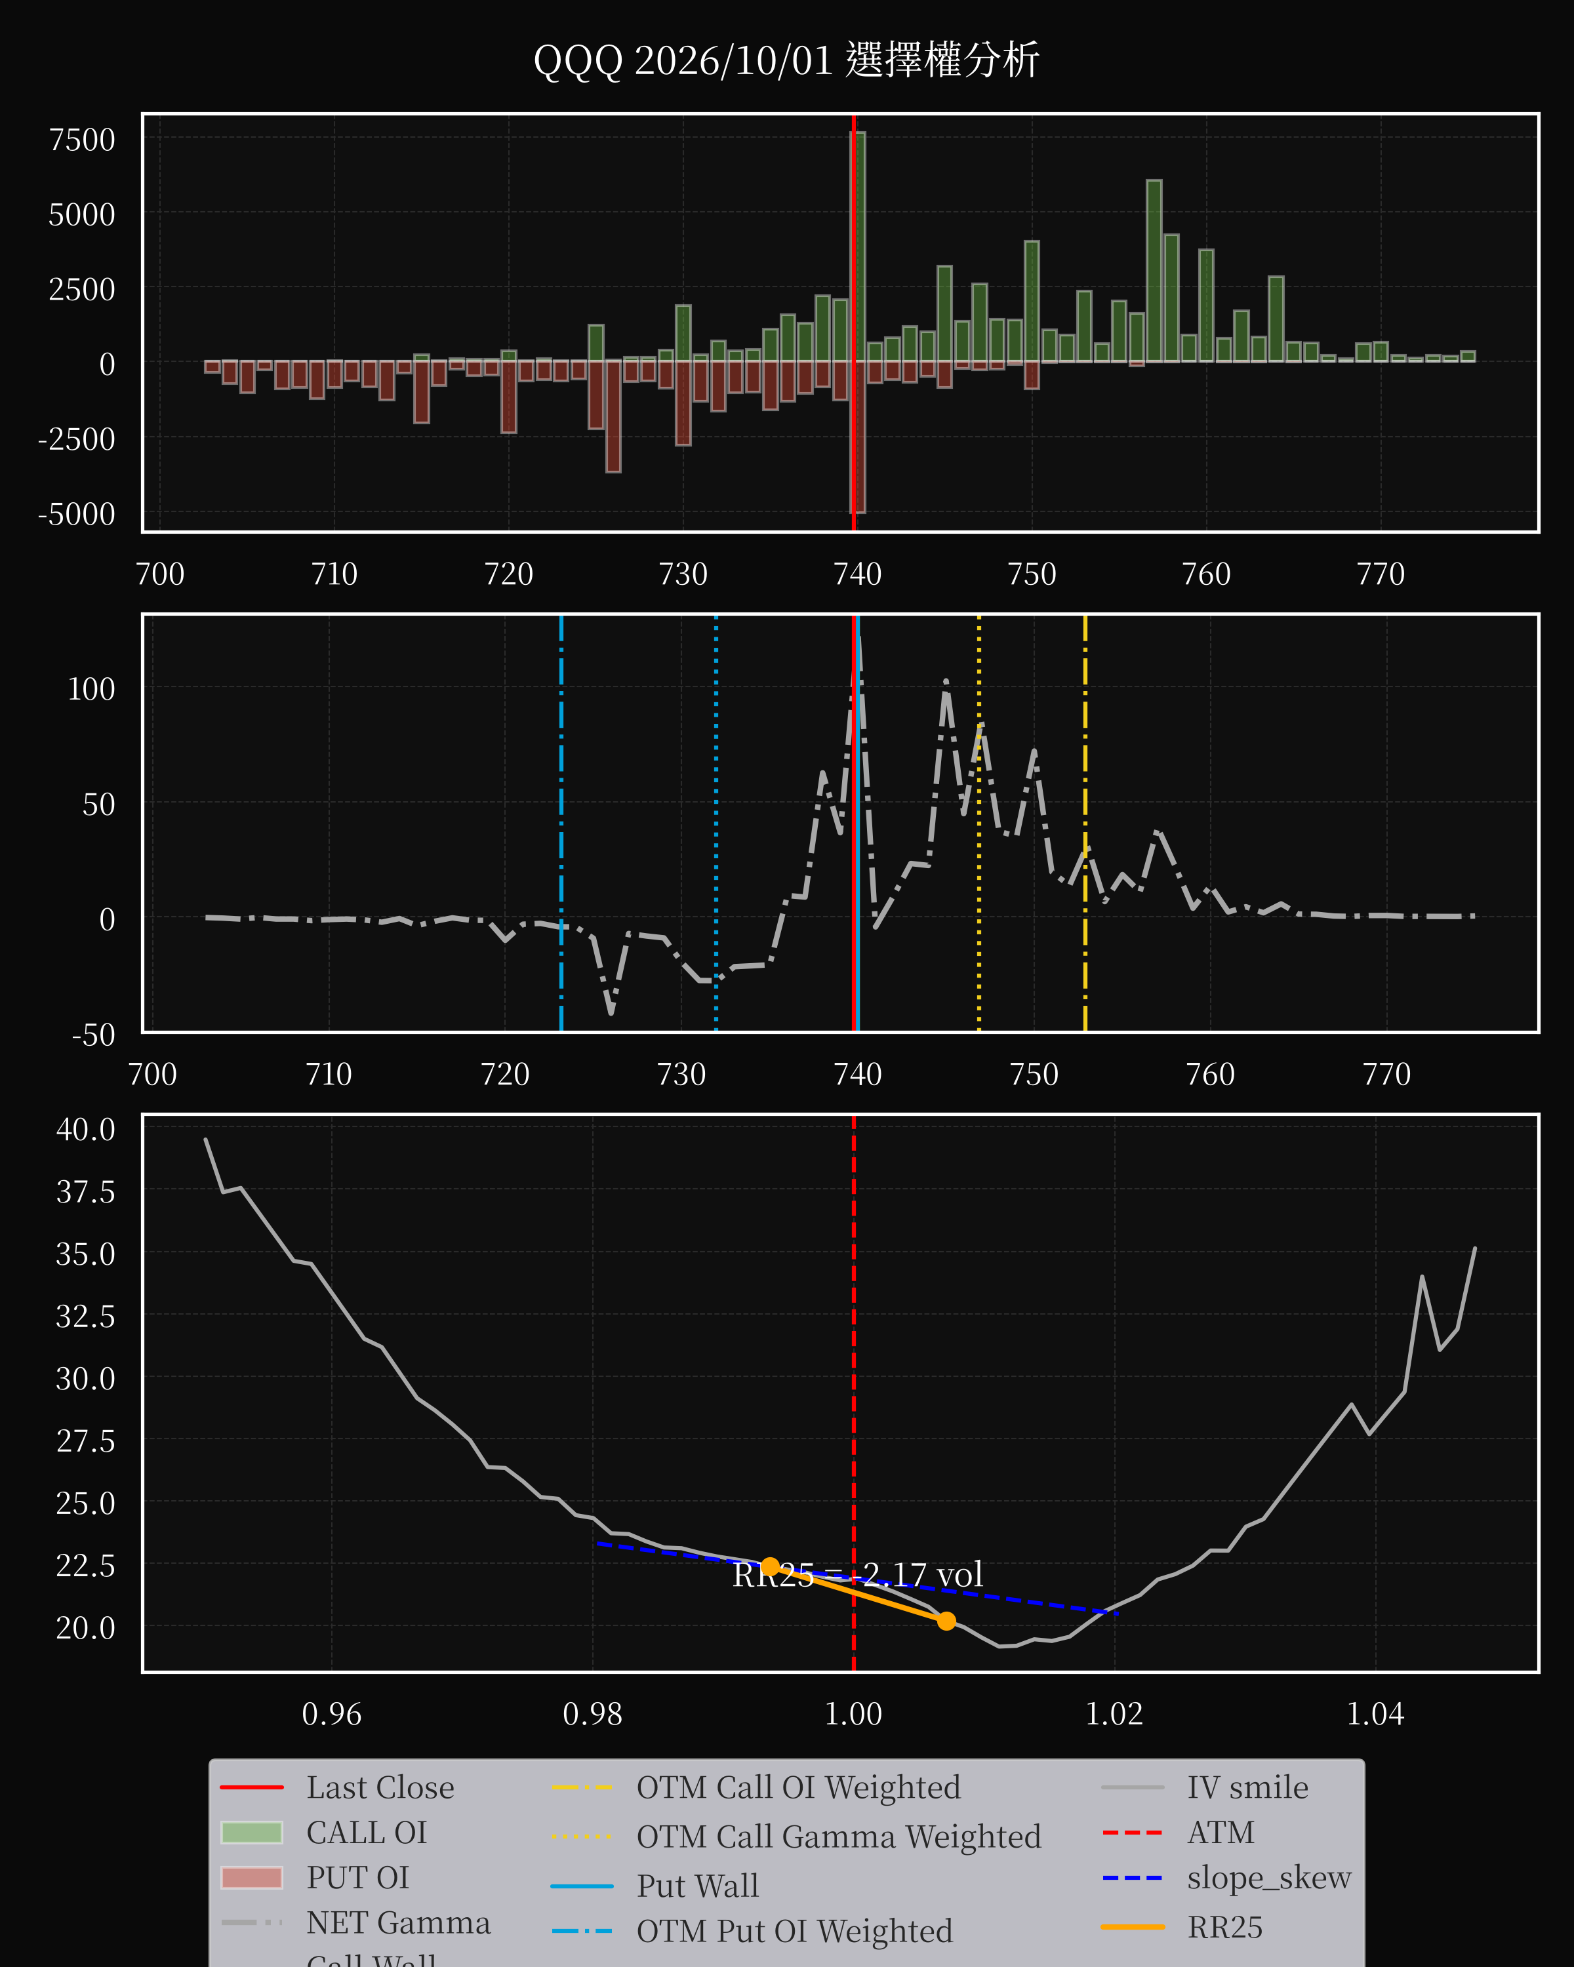The image size is (1574, 1967).
Task: Click the 100 y-axis label on gamma chart
Action: click(x=91, y=688)
